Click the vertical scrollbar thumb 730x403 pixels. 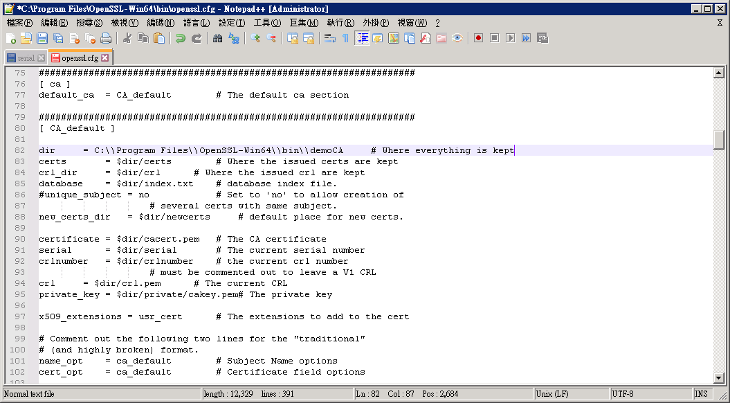pos(719,139)
